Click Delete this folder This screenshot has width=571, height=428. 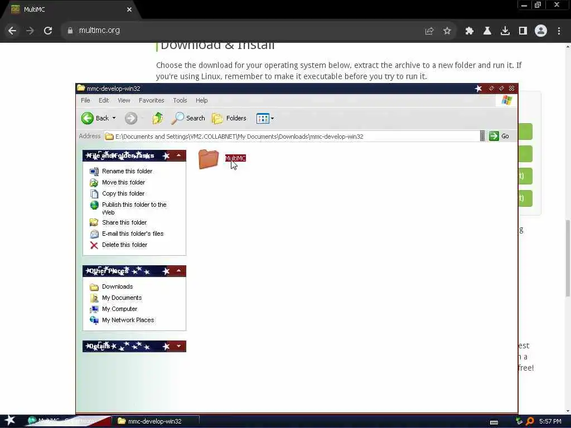coord(124,245)
